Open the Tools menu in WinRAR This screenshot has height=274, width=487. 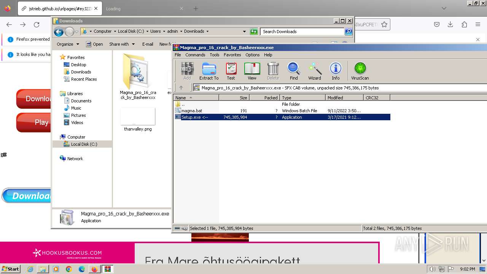click(x=215, y=55)
